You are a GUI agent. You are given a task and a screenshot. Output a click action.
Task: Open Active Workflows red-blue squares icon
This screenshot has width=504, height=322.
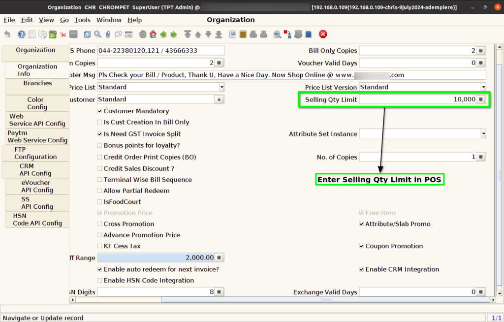287,34
